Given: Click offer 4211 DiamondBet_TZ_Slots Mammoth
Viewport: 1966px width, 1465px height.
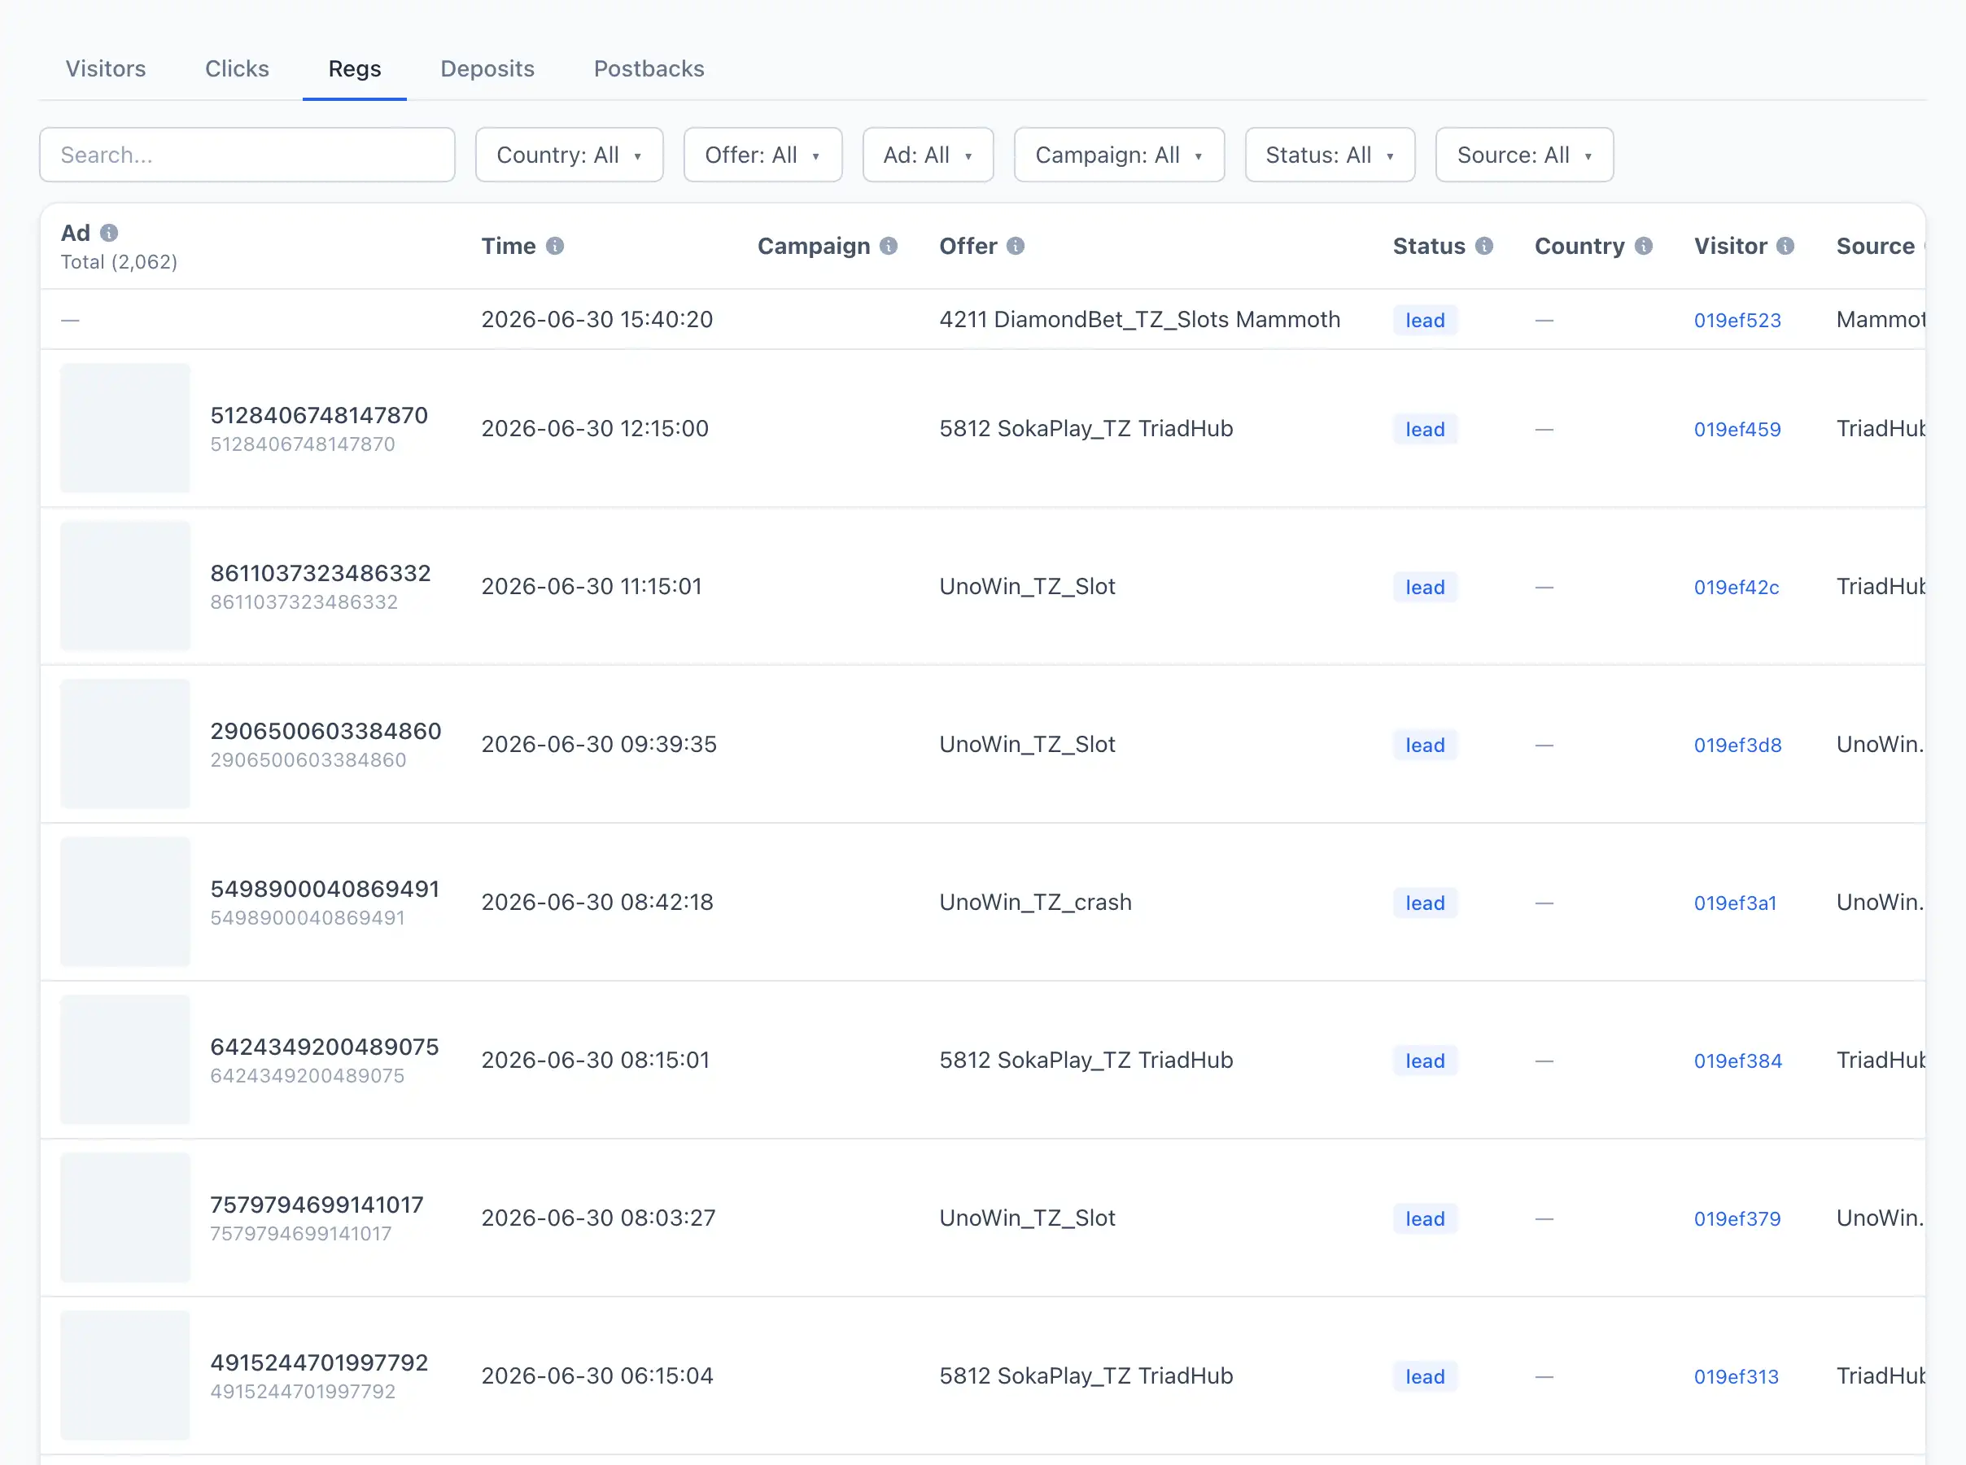Looking at the screenshot, I should (x=1140, y=319).
